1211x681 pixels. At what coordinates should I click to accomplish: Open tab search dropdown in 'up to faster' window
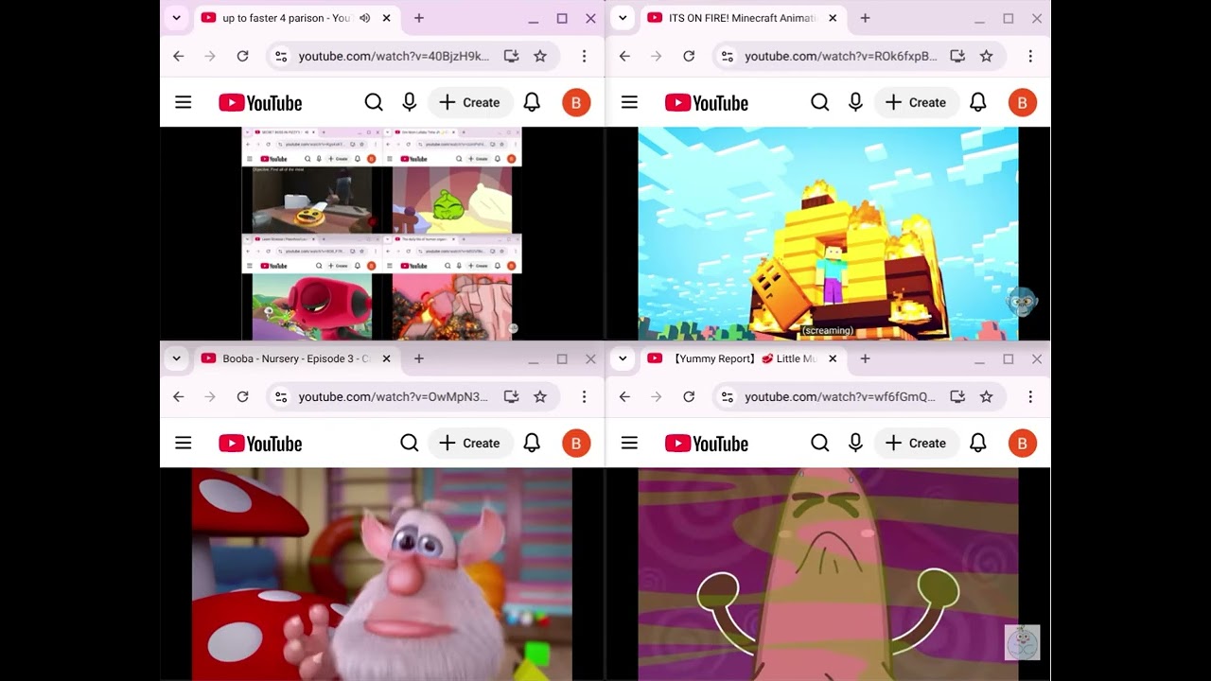pyautogui.click(x=177, y=18)
